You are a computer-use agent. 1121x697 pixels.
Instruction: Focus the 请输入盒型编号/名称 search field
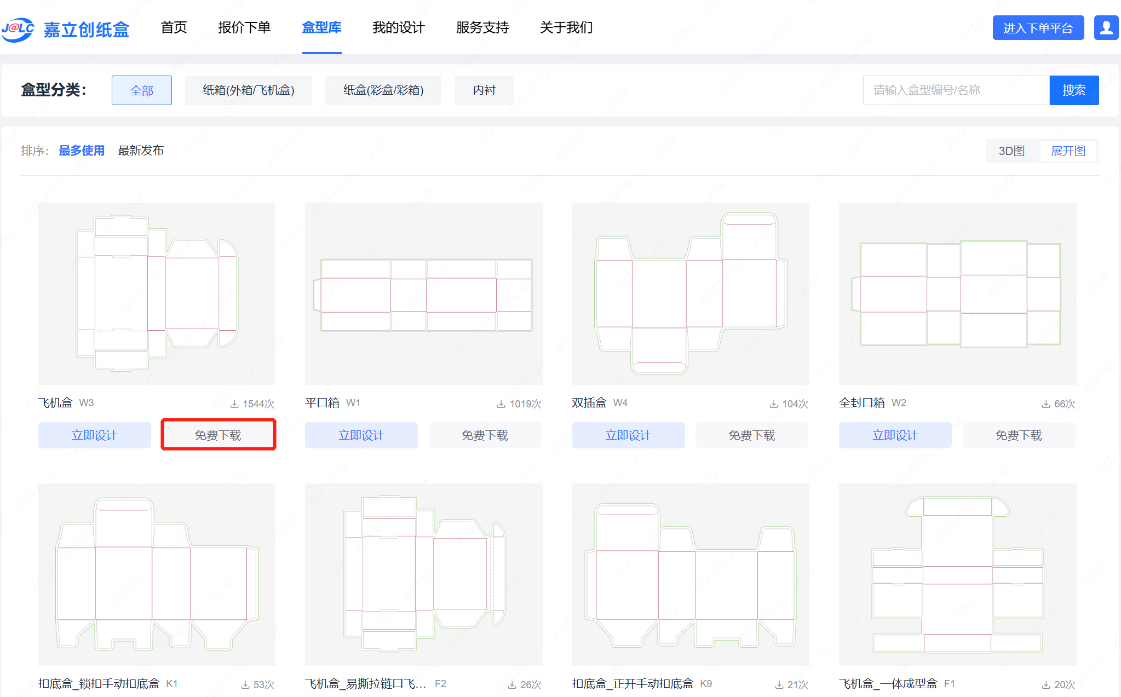(x=956, y=90)
